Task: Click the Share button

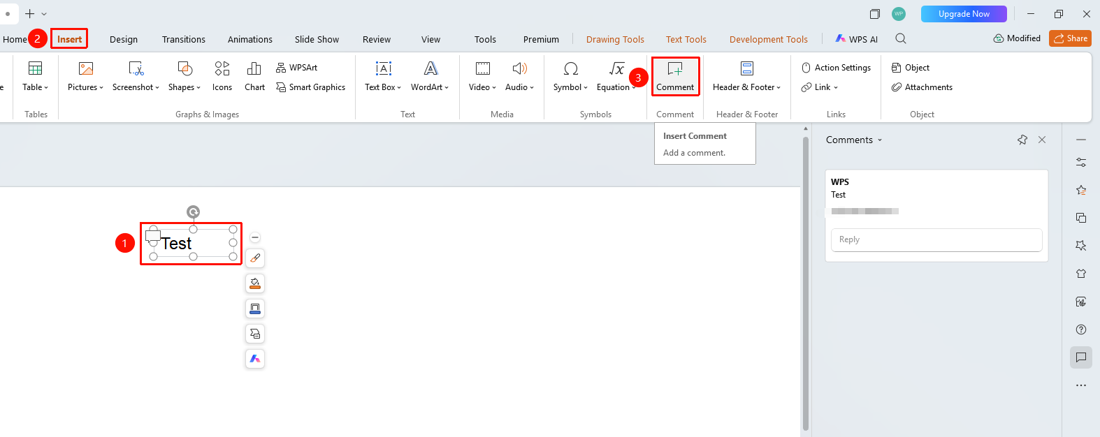Action: coord(1070,38)
